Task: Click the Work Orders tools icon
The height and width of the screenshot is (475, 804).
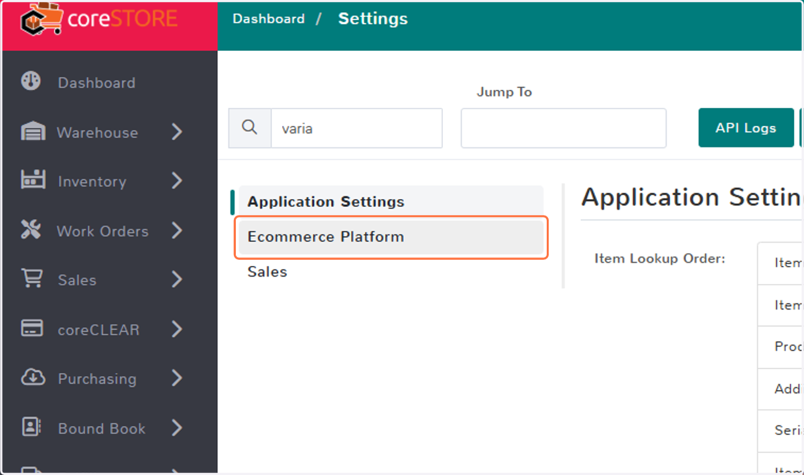Action: [x=31, y=230]
